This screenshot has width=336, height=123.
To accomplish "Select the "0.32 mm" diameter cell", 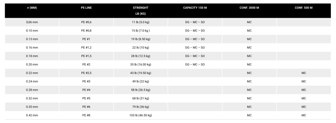I will click(x=32, y=98).
